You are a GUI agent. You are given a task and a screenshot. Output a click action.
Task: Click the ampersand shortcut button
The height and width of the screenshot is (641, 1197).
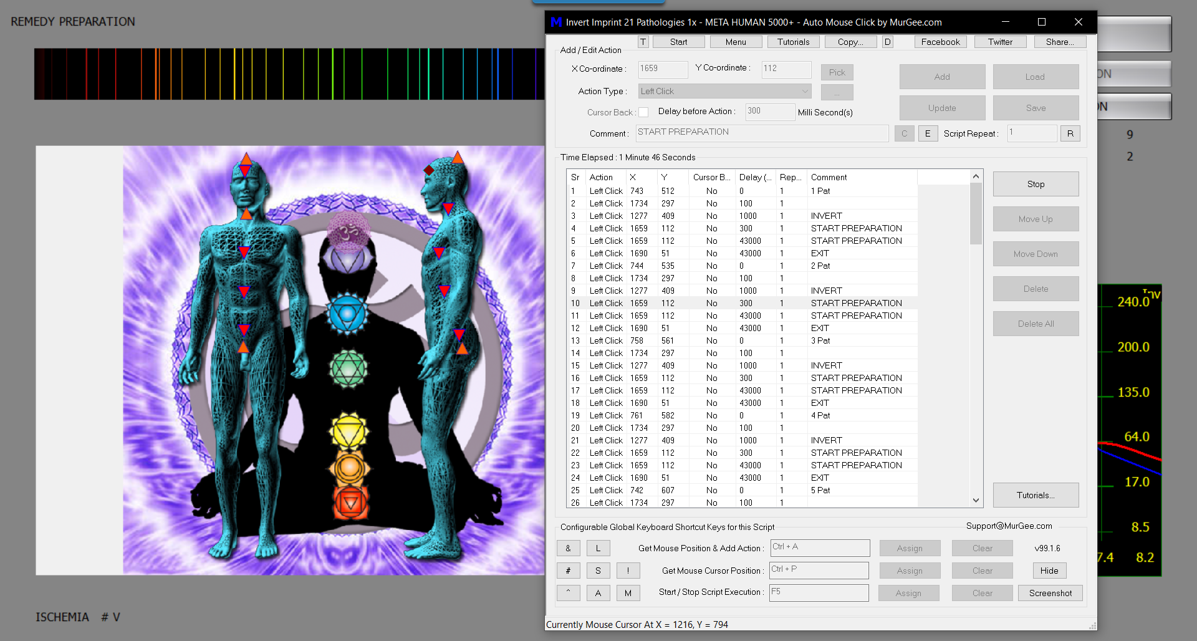[568, 548]
